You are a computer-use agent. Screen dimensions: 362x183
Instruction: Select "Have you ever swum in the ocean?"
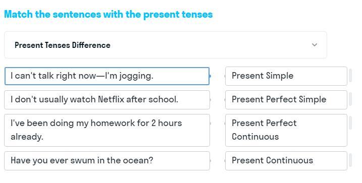click(107, 161)
